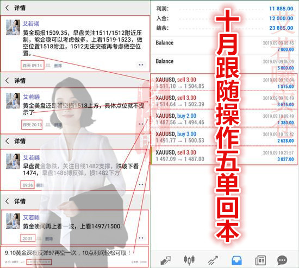This screenshot has height=268, width=299.
Task: Open the avatar on the 黄金美盘 post
Action: 13,100
